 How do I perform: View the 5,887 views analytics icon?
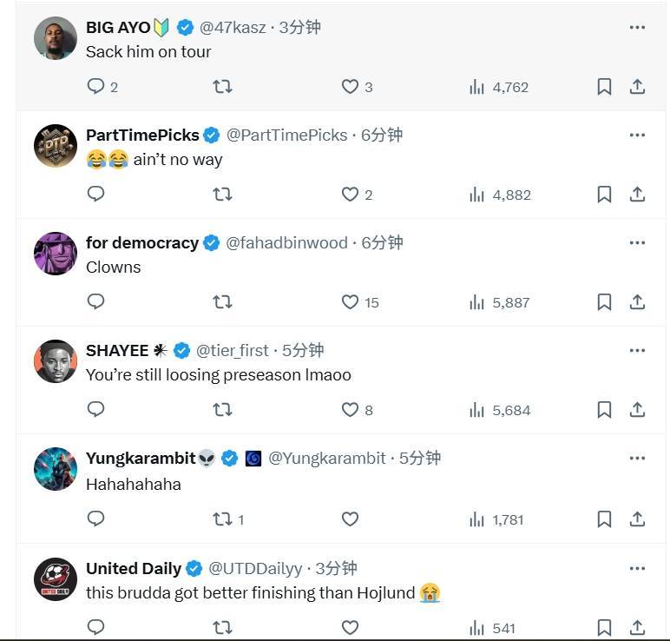[x=476, y=301]
